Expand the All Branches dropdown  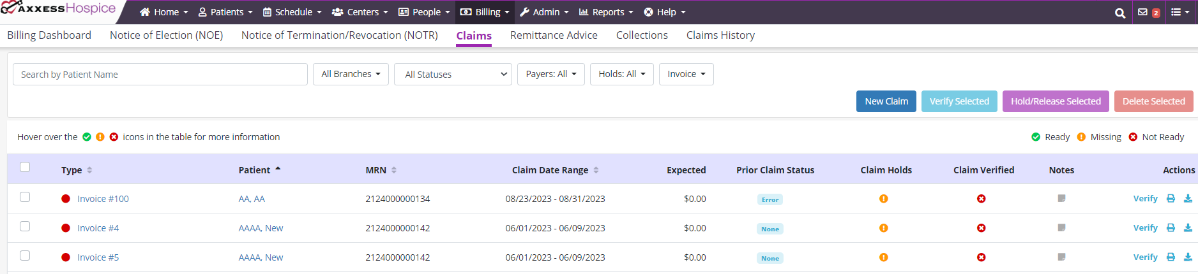[x=351, y=74]
